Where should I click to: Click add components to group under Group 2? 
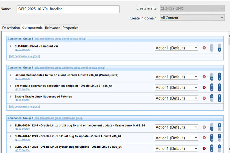[24, 107]
